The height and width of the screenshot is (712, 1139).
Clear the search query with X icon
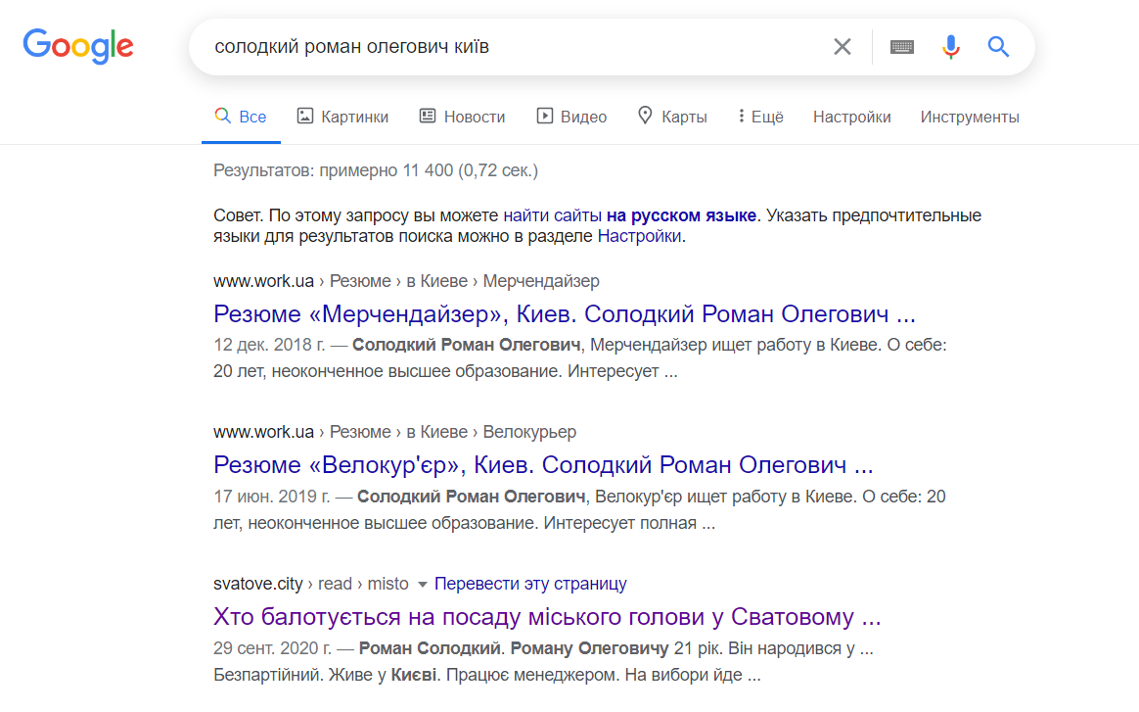coord(842,47)
